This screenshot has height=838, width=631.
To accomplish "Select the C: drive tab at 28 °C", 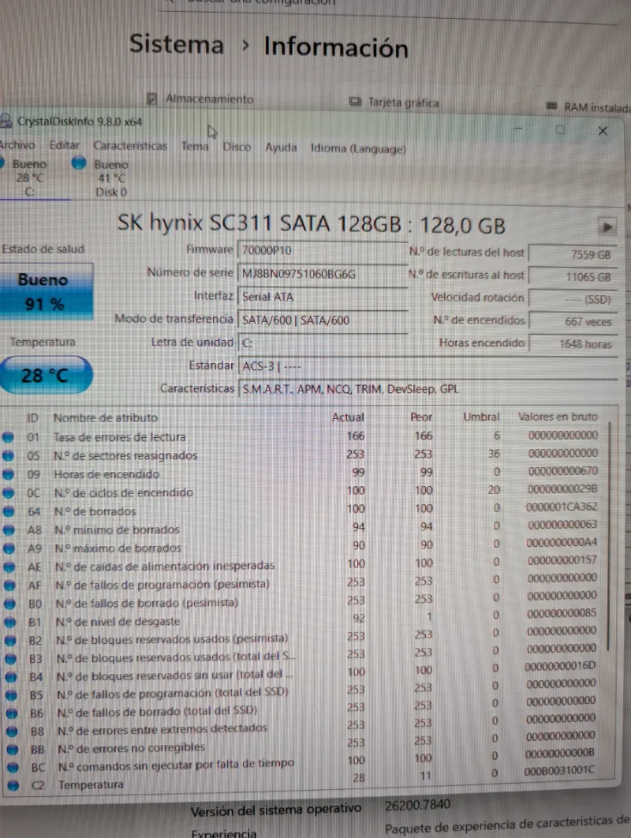I will [x=29, y=178].
